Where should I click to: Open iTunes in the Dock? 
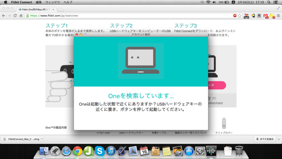tap(111, 151)
